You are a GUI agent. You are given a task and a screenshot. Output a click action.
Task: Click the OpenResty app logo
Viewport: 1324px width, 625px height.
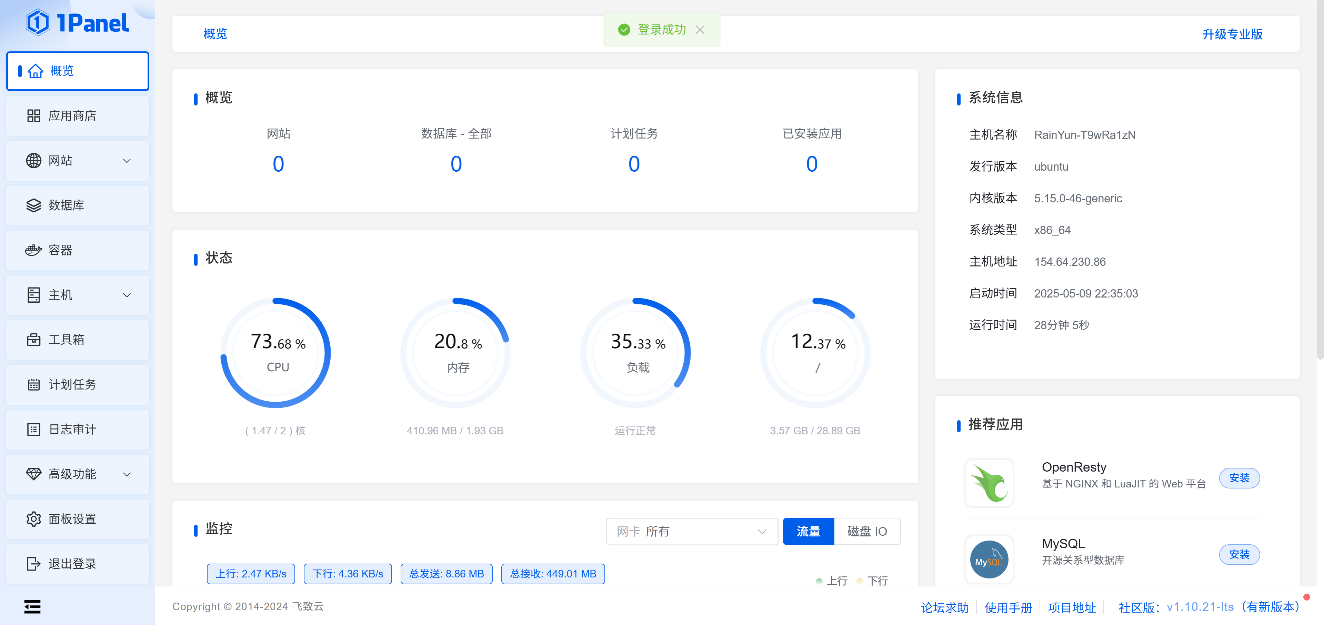(989, 483)
